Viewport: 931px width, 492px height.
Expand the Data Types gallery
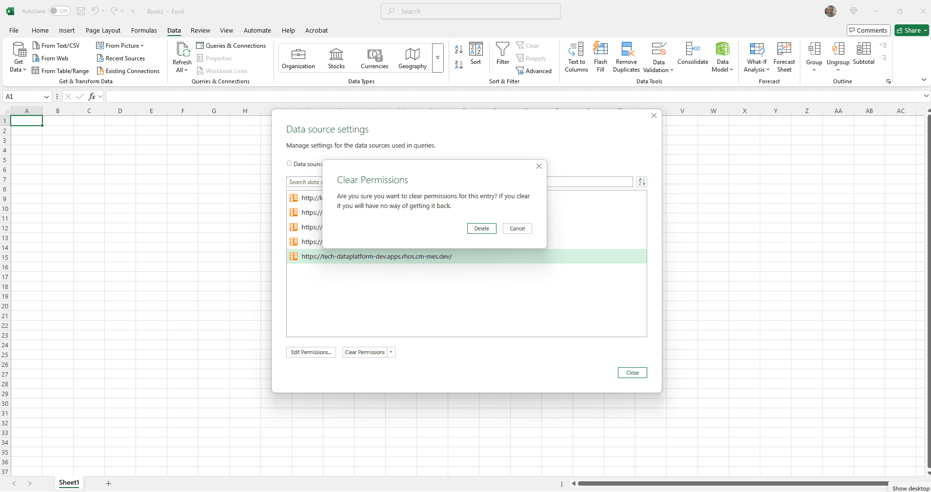click(x=437, y=58)
